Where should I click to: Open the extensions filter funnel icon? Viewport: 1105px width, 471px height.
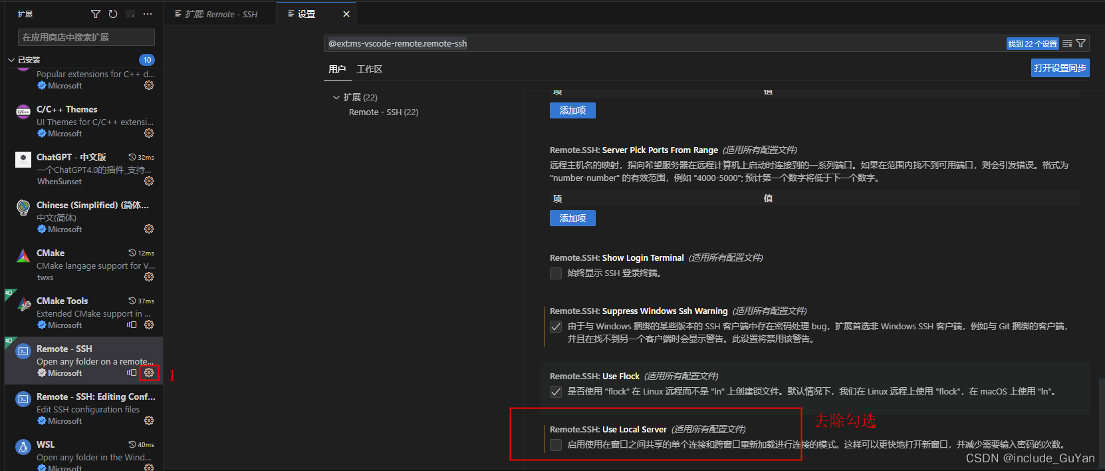click(96, 14)
